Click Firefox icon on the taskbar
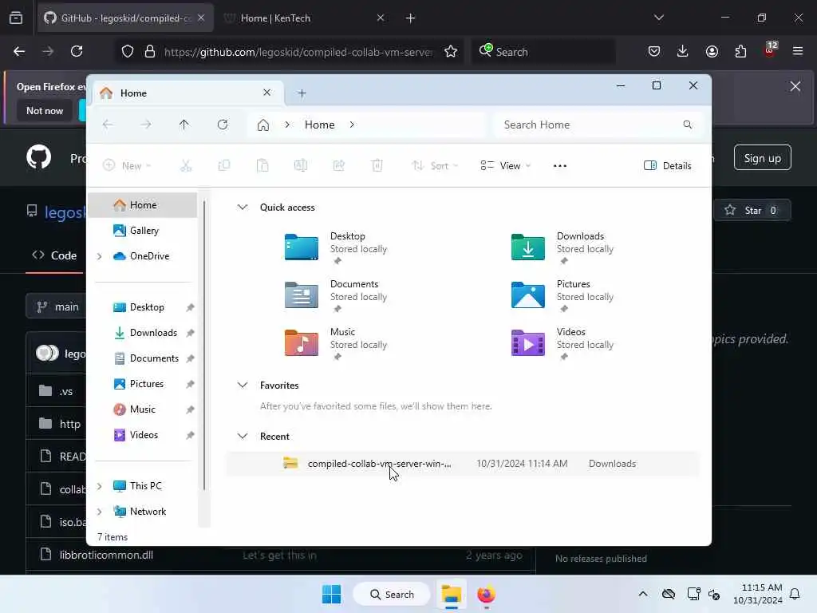The height and width of the screenshot is (613, 817). [486, 594]
